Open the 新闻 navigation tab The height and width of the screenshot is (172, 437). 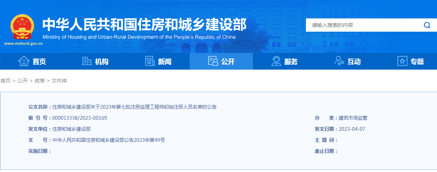coord(158,62)
